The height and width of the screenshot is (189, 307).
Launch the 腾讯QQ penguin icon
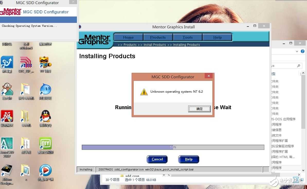(46, 118)
